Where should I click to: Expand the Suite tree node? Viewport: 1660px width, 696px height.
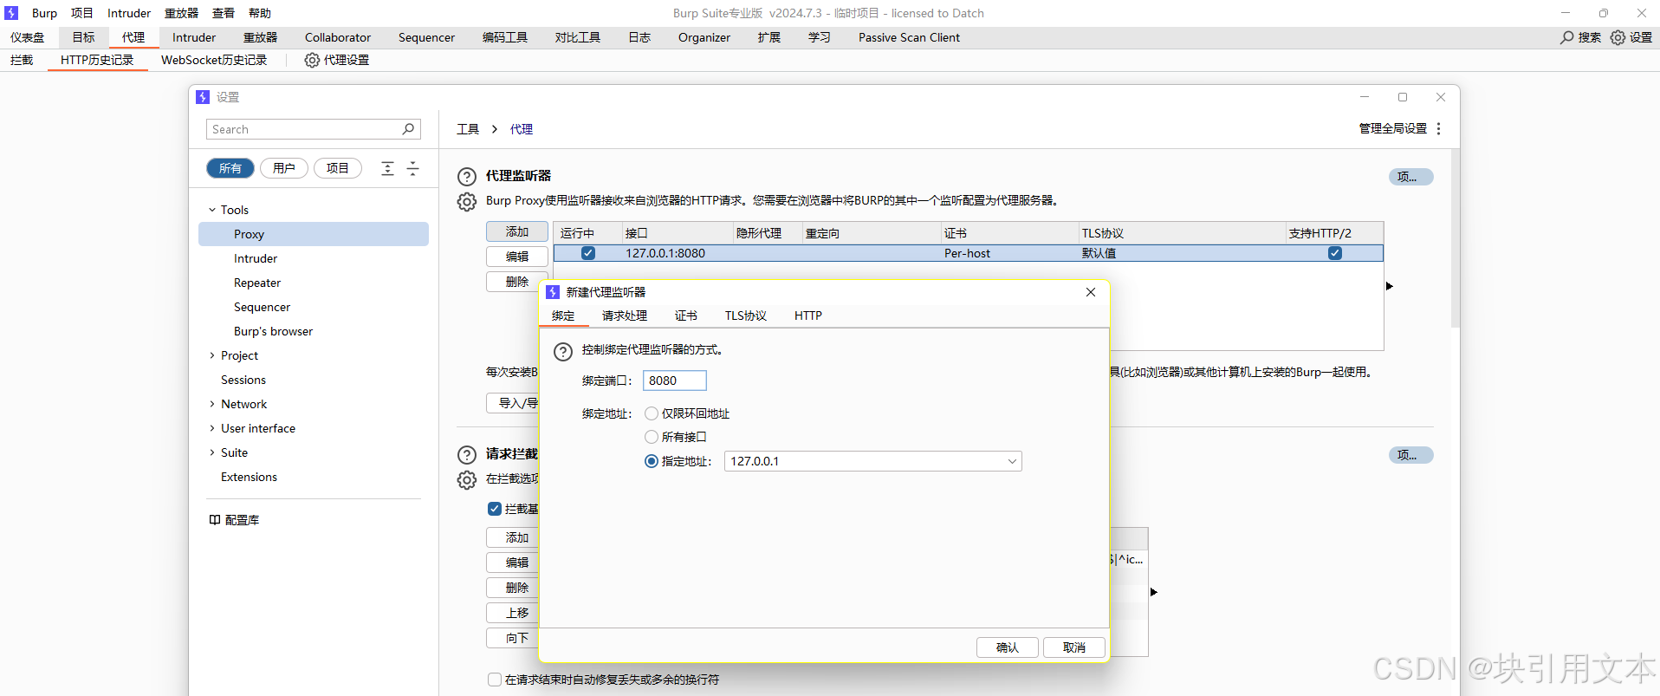212,452
